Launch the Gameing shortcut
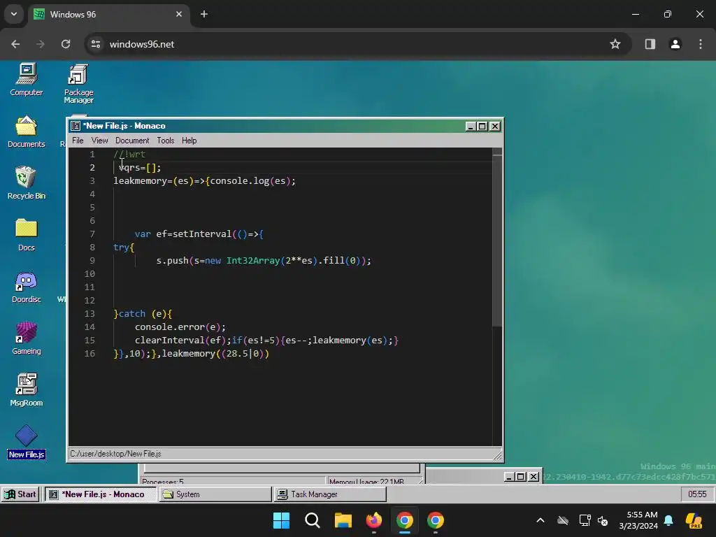716x537 pixels. 26,338
